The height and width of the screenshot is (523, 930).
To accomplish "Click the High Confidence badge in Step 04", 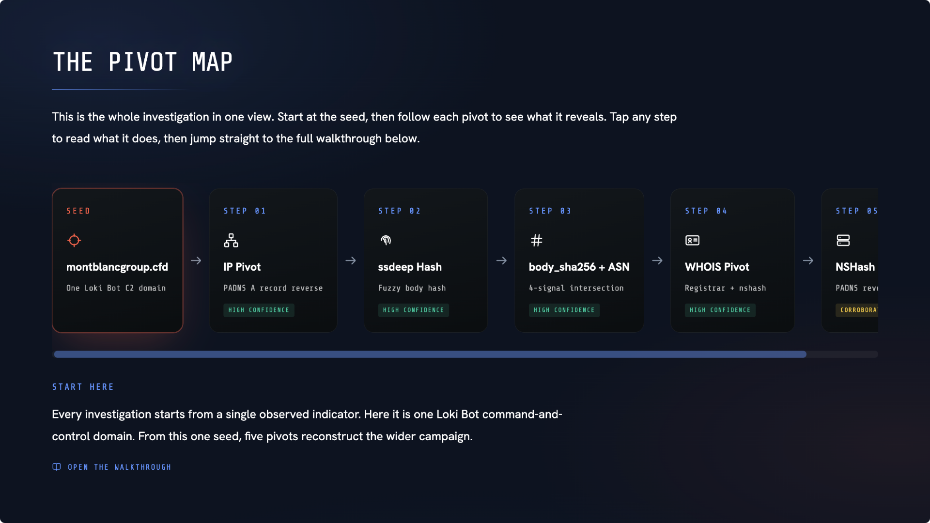I will [720, 310].
